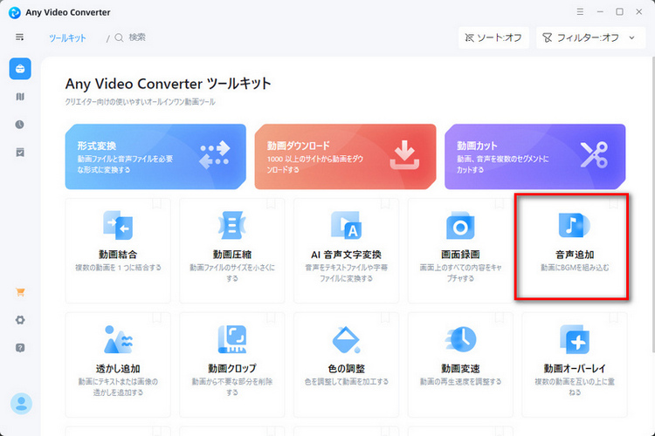Open the task list icon in sidebar
Screen dimensions: 655x436
pos(20,153)
